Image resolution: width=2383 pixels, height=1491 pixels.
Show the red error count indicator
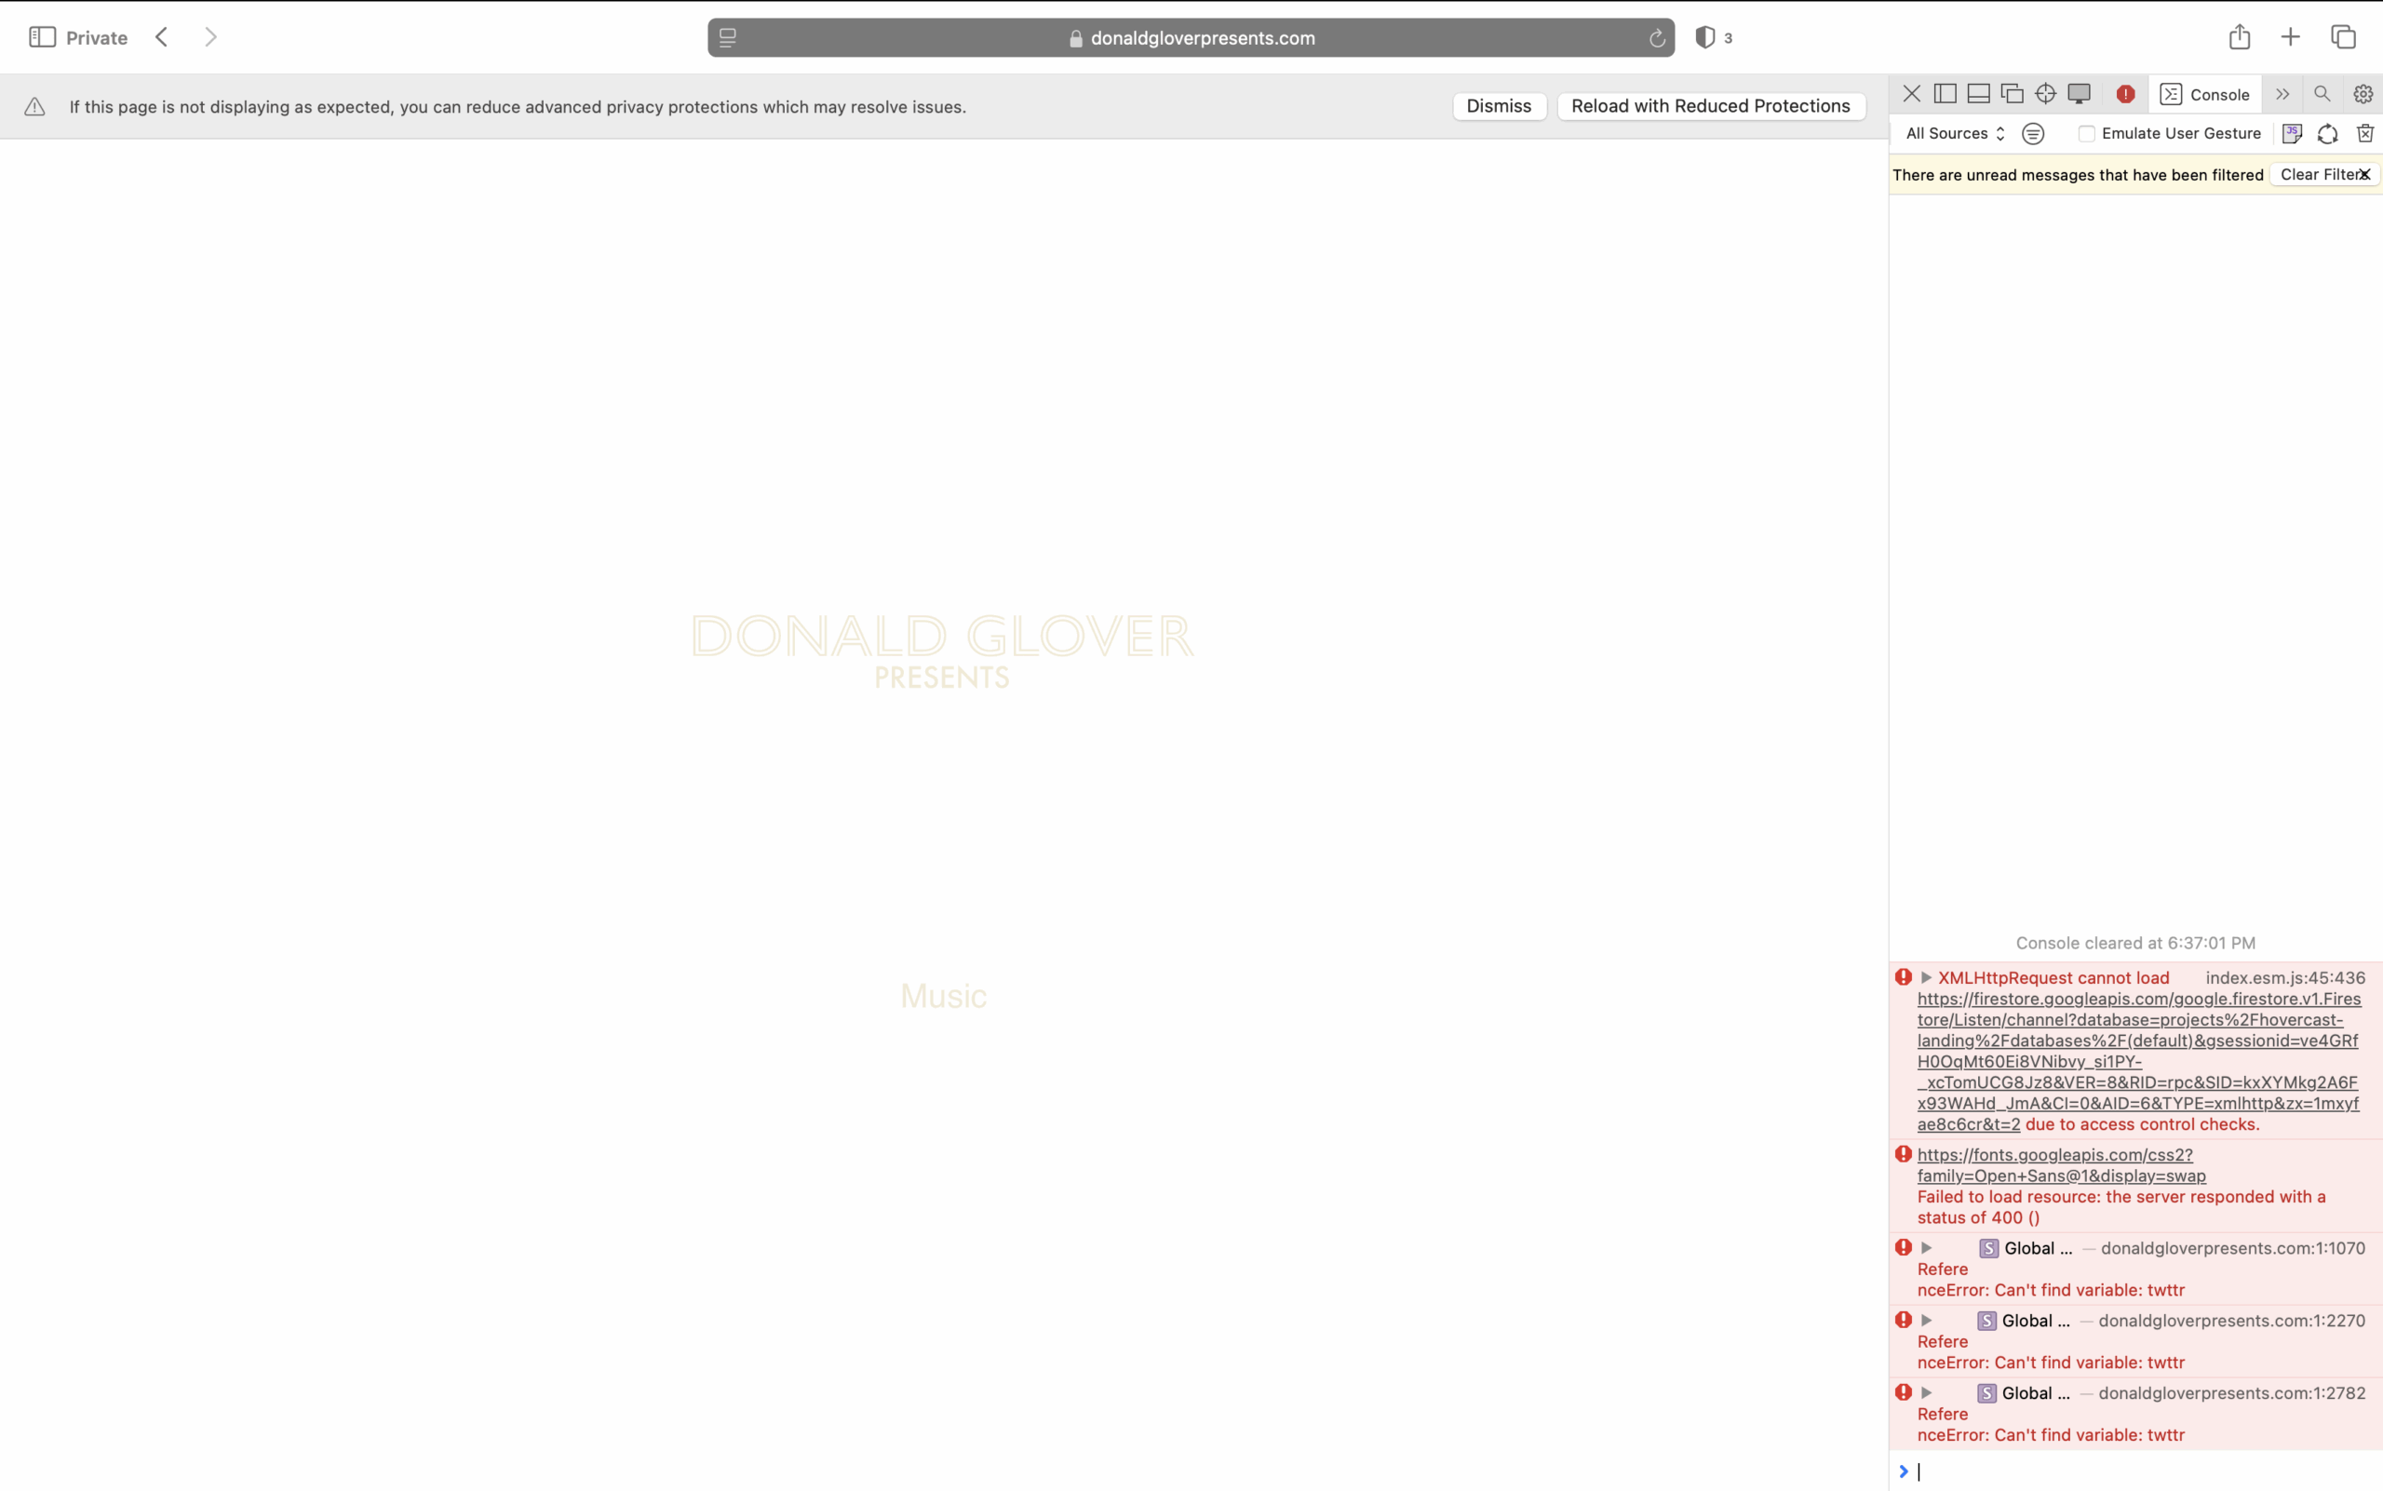[x=2125, y=94]
